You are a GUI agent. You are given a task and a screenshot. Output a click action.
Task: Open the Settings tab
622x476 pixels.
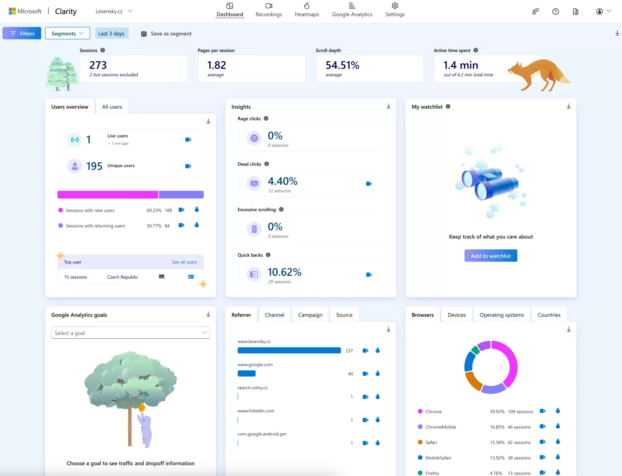point(395,10)
